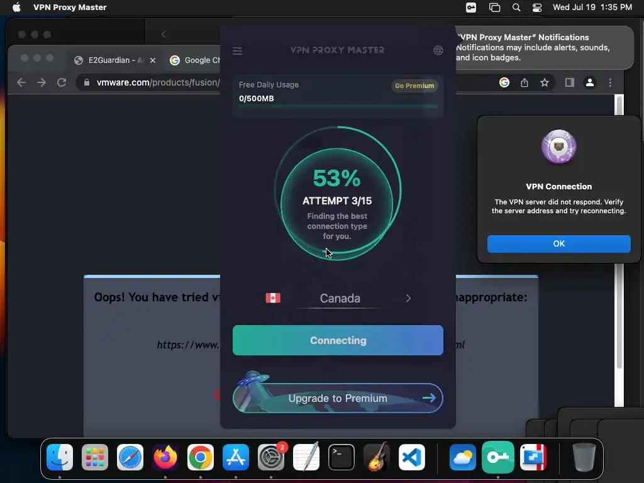This screenshot has width=644, height=483.
Task: Close the E2Guardian tab in Chrome
Action: pyautogui.click(x=153, y=60)
